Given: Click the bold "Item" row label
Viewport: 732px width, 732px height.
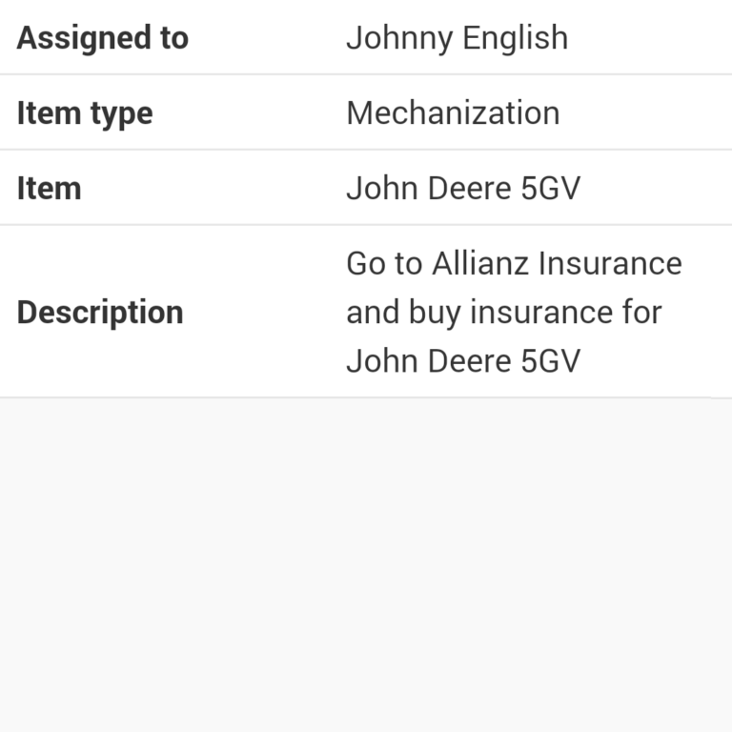Looking at the screenshot, I should click(49, 189).
